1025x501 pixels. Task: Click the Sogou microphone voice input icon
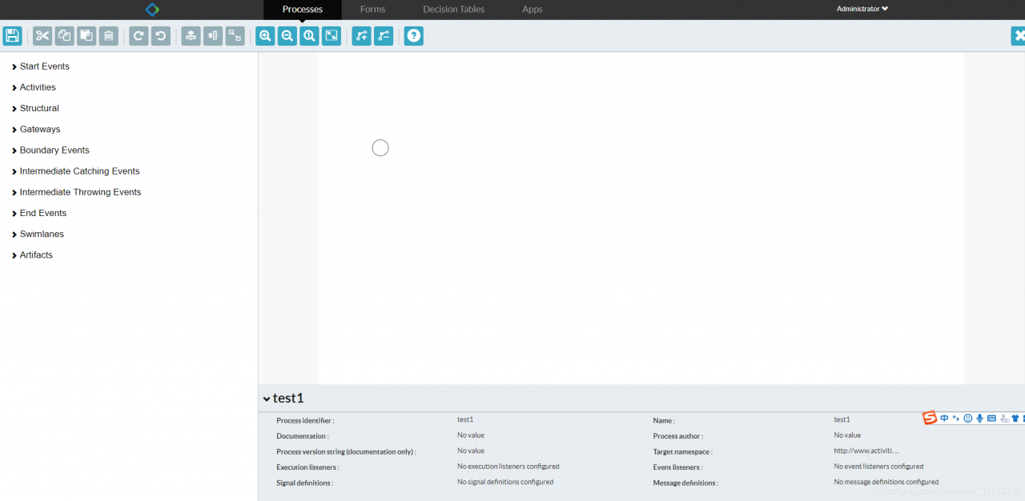tap(979, 418)
